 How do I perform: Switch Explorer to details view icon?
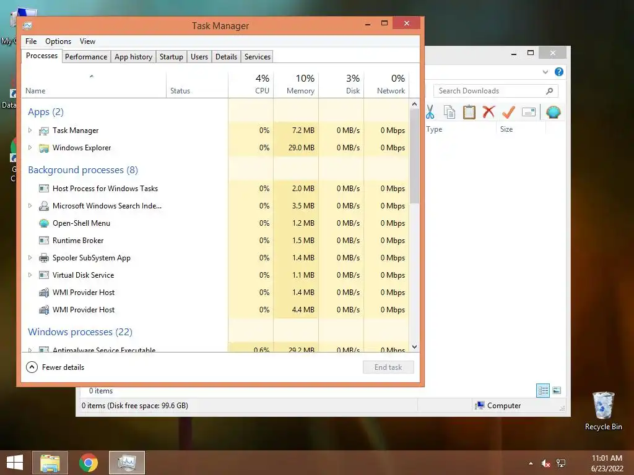click(543, 390)
